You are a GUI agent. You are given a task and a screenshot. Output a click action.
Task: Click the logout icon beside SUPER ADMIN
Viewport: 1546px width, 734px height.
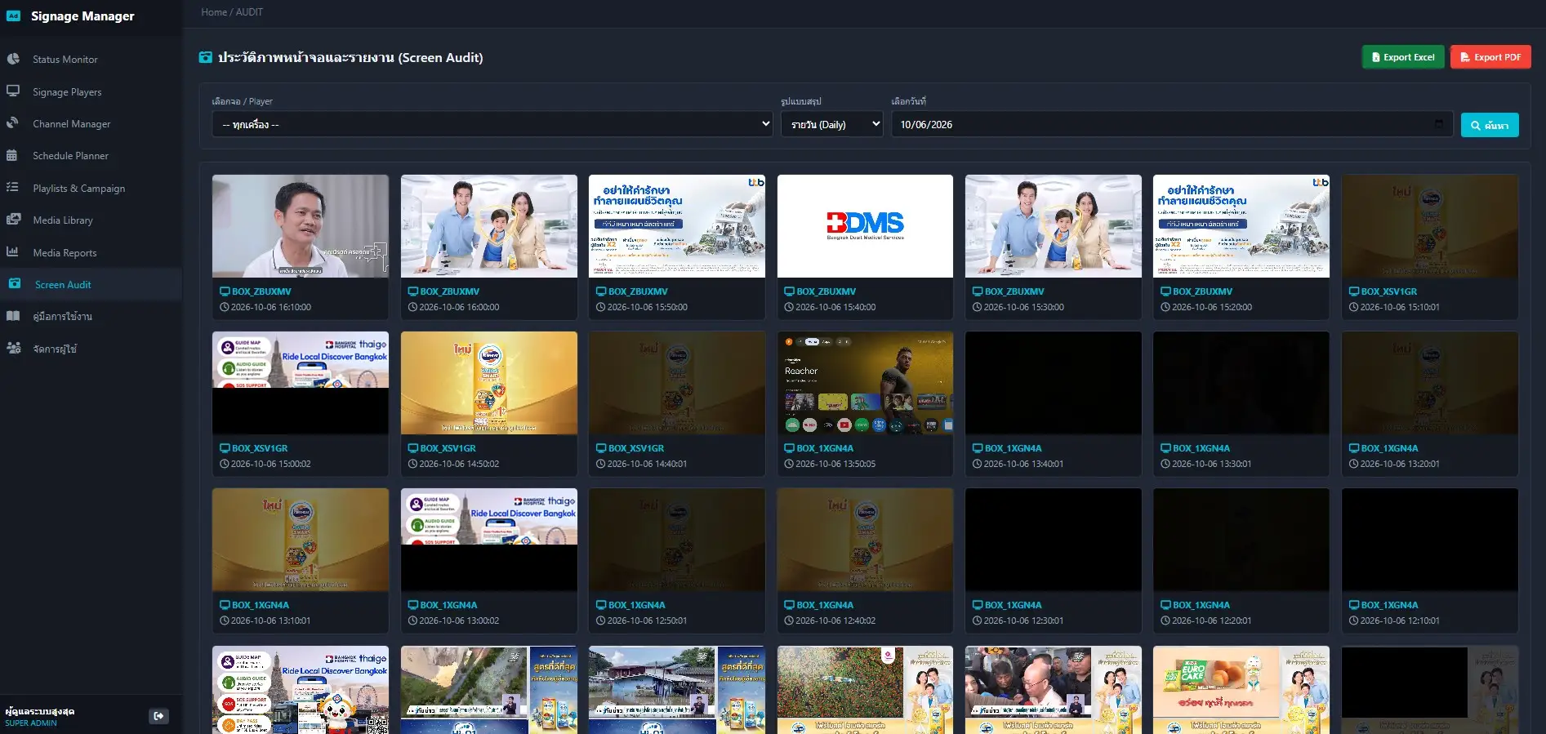pos(158,716)
